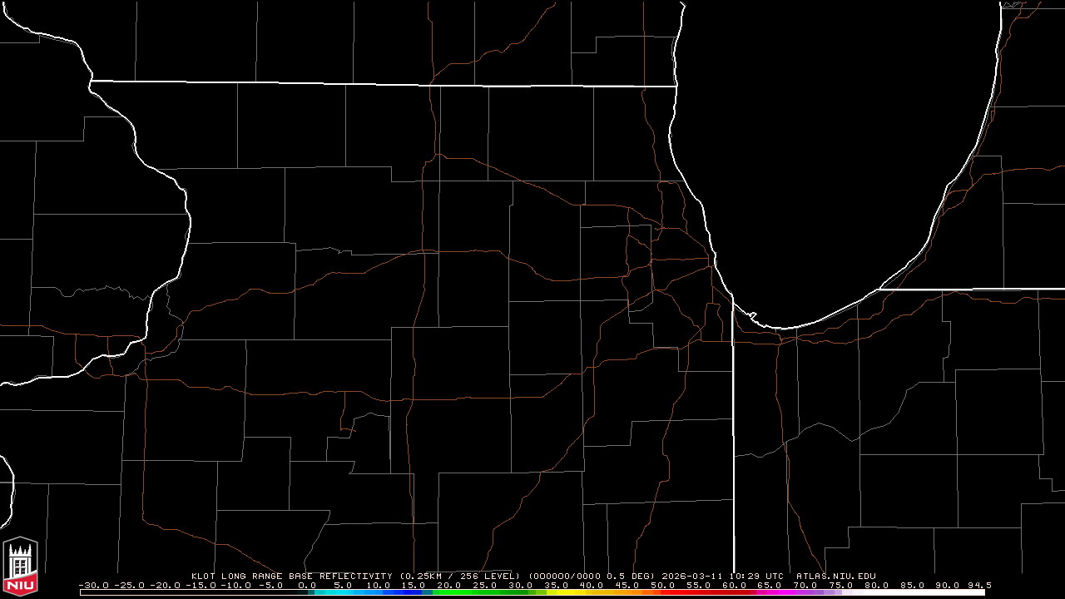Click the 65.0 scale value
The height and width of the screenshot is (599, 1065).
click(x=770, y=585)
